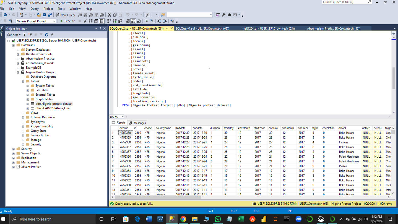Click Save All icon in toolbar

pos(50,15)
